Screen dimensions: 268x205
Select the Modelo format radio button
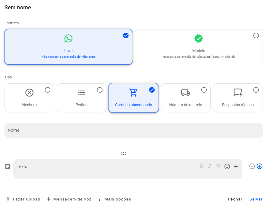click(256, 35)
